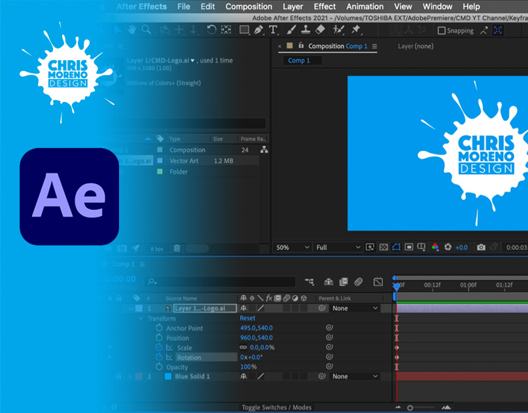
Task: Toggle the Anchor Point stopwatch
Action: click(x=159, y=328)
